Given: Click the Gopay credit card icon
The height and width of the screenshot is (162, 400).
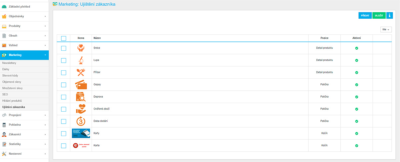Looking at the screenshot, I should pos(81,85).
